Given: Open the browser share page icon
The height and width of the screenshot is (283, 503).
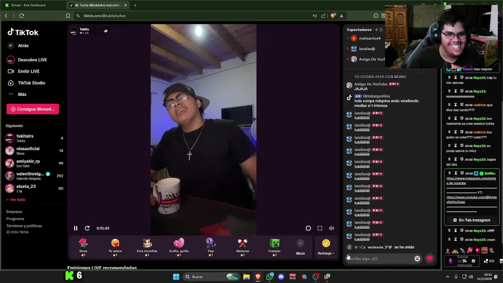Looking at the screenshot, I should pos(323,16).
